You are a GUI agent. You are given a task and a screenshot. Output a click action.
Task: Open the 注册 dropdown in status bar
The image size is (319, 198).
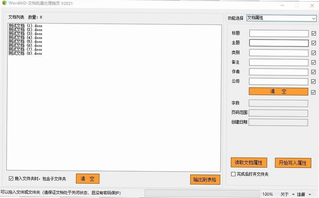pyautogui.click(x=304, y=194)
